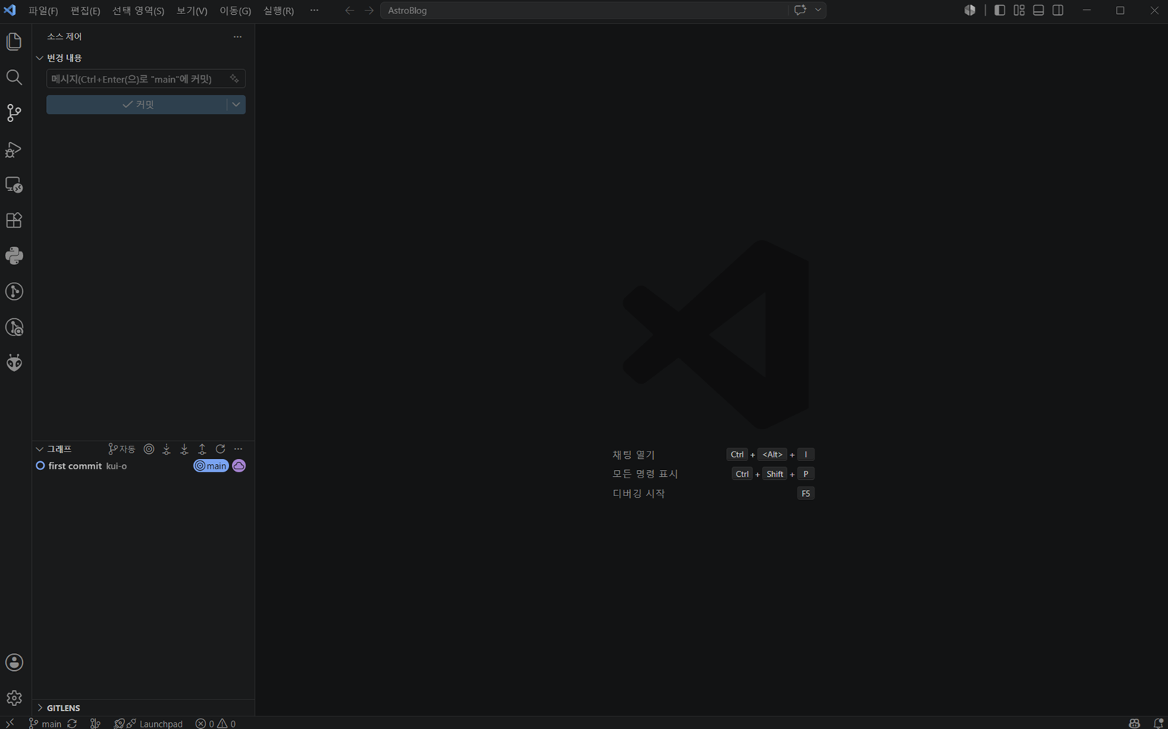Open the Explorer view in the activity bar

coord(14,42)
